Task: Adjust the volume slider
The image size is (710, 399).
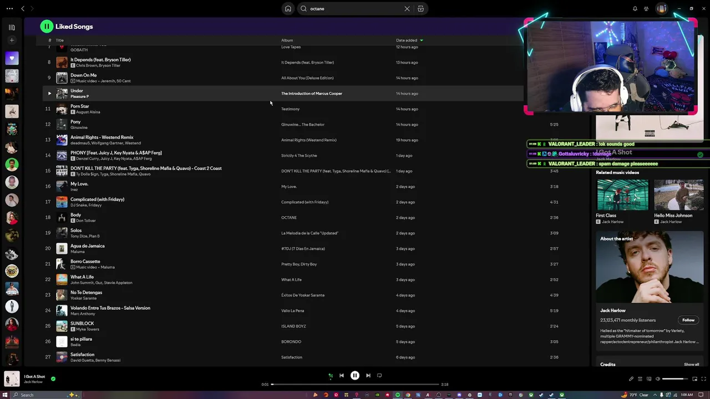Action: [x=675, y=379]
